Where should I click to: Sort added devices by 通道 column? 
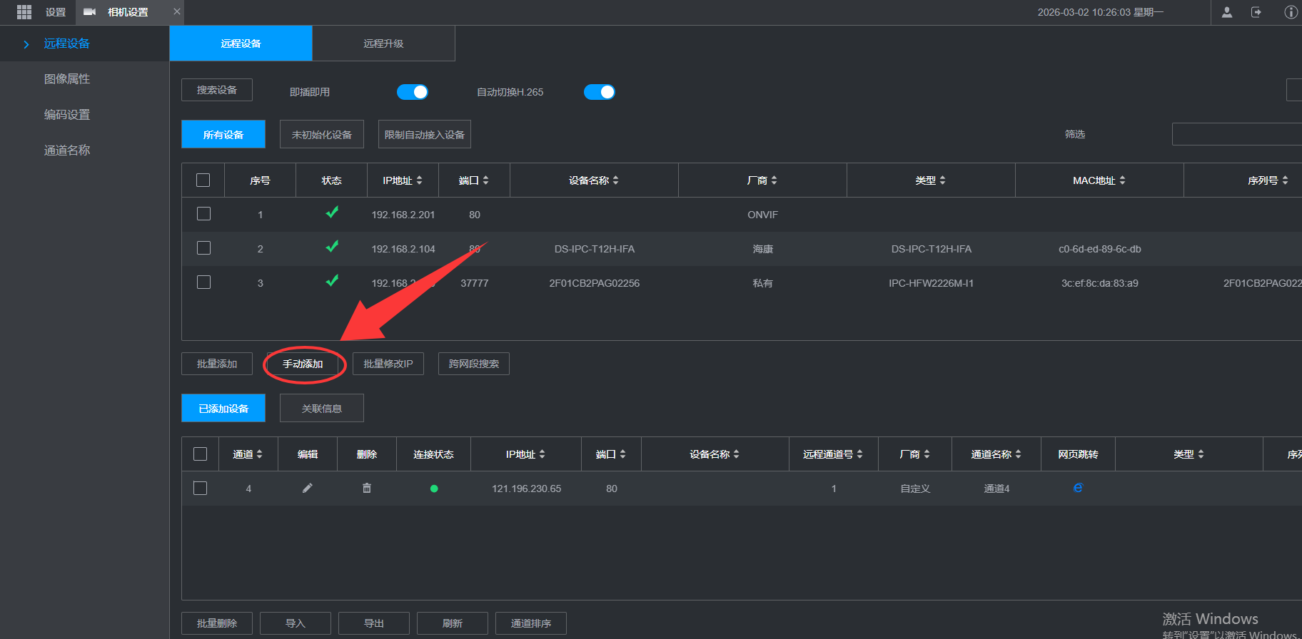pos(248,454)
